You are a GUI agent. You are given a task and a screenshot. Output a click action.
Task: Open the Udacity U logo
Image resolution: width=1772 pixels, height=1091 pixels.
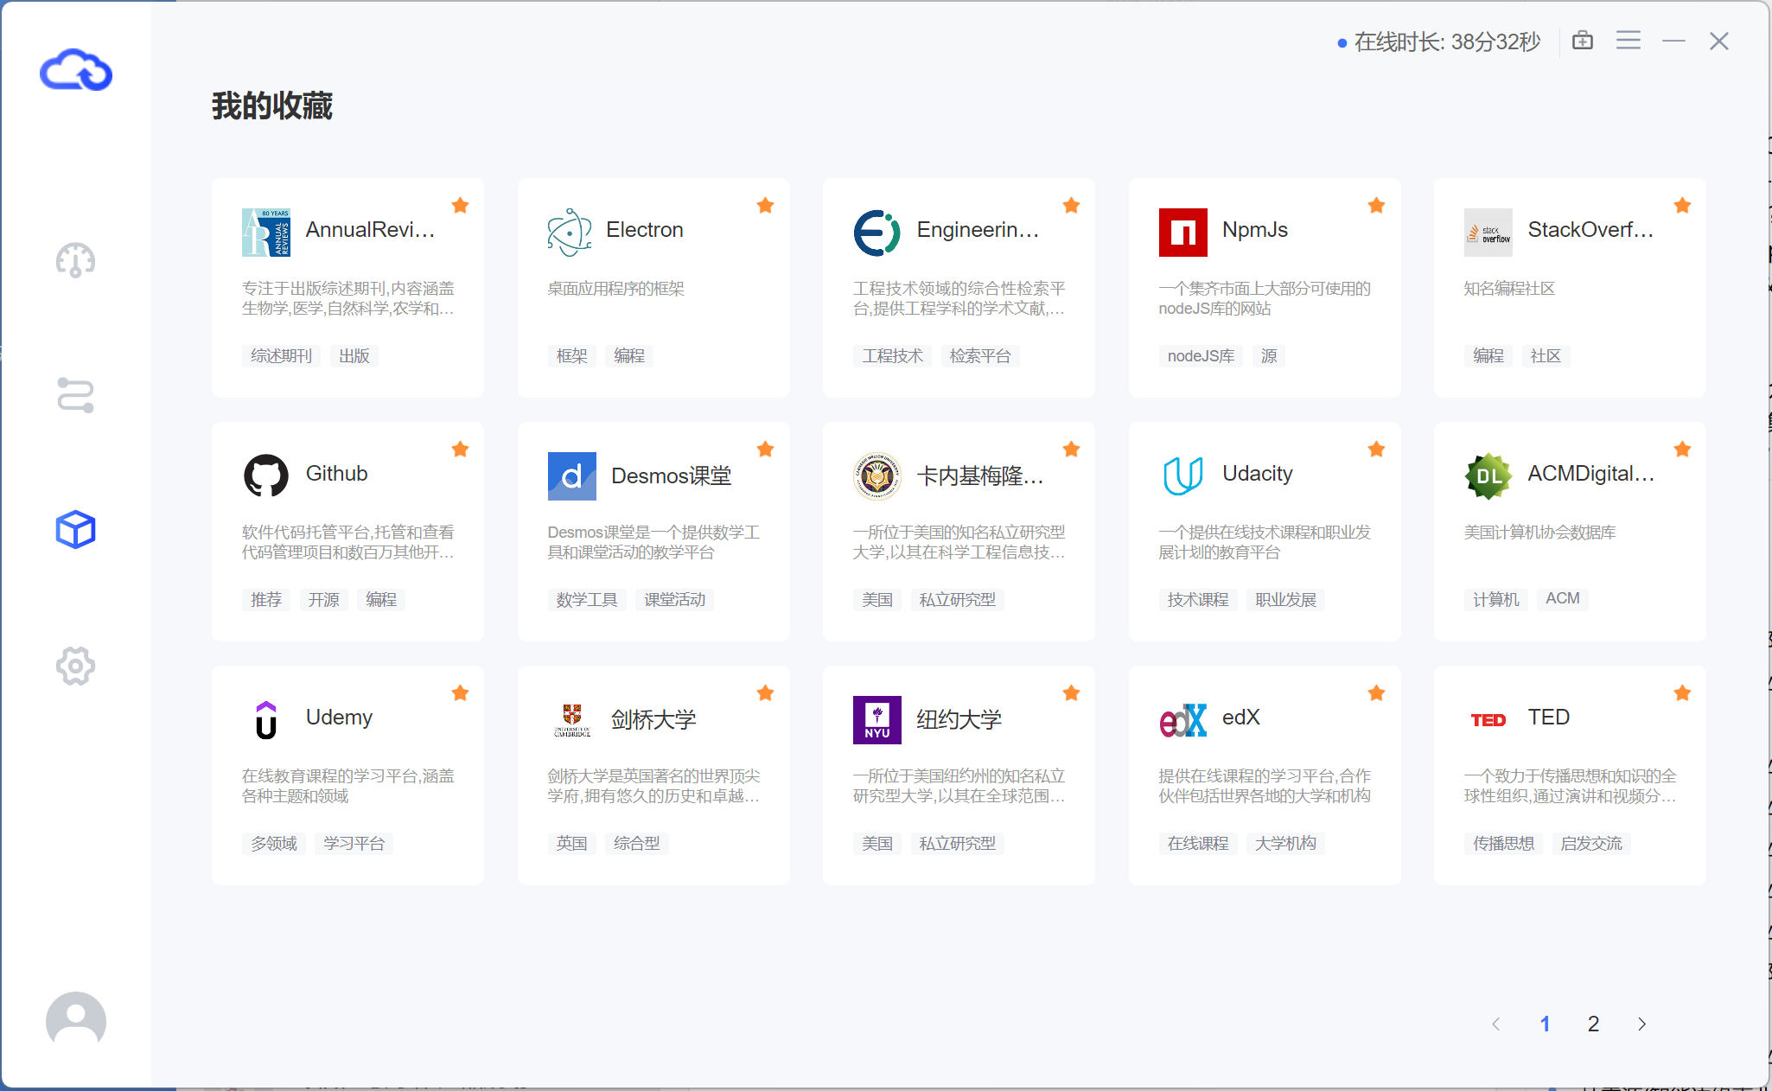pyautogui.click(x=1182, y=475)
